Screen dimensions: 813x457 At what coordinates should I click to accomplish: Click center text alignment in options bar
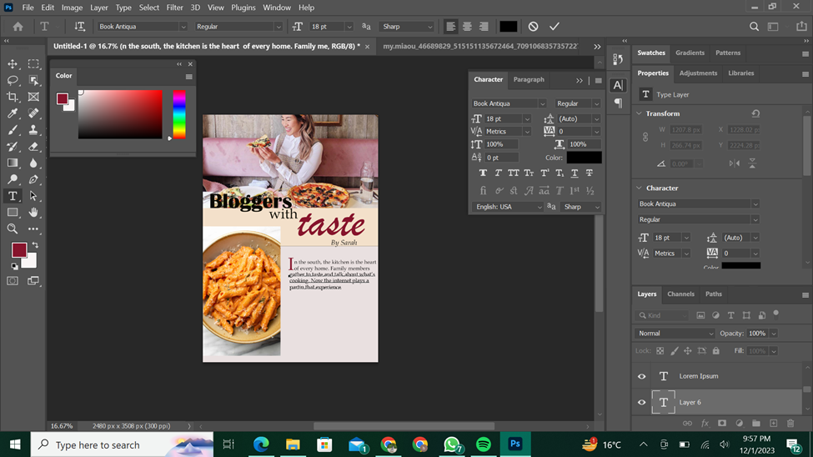pyautogui.click(x=467, y=27)
